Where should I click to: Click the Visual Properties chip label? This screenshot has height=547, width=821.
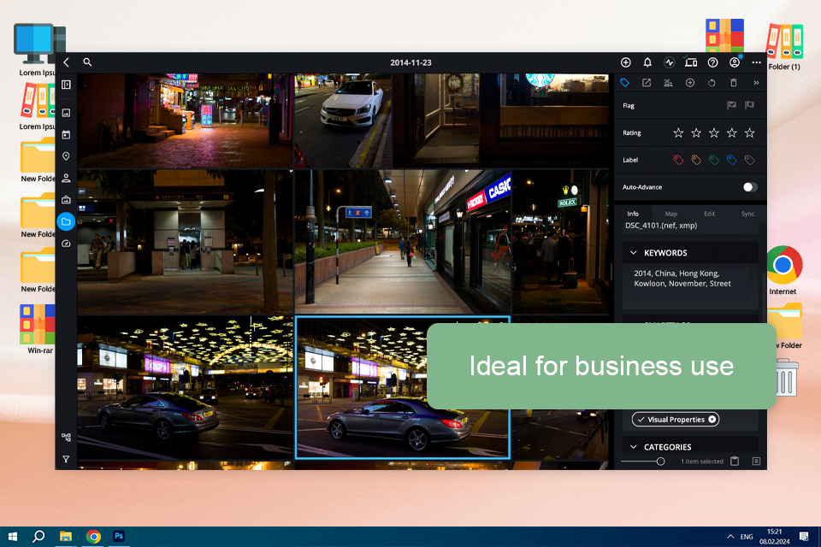click(x=676, y=420)
